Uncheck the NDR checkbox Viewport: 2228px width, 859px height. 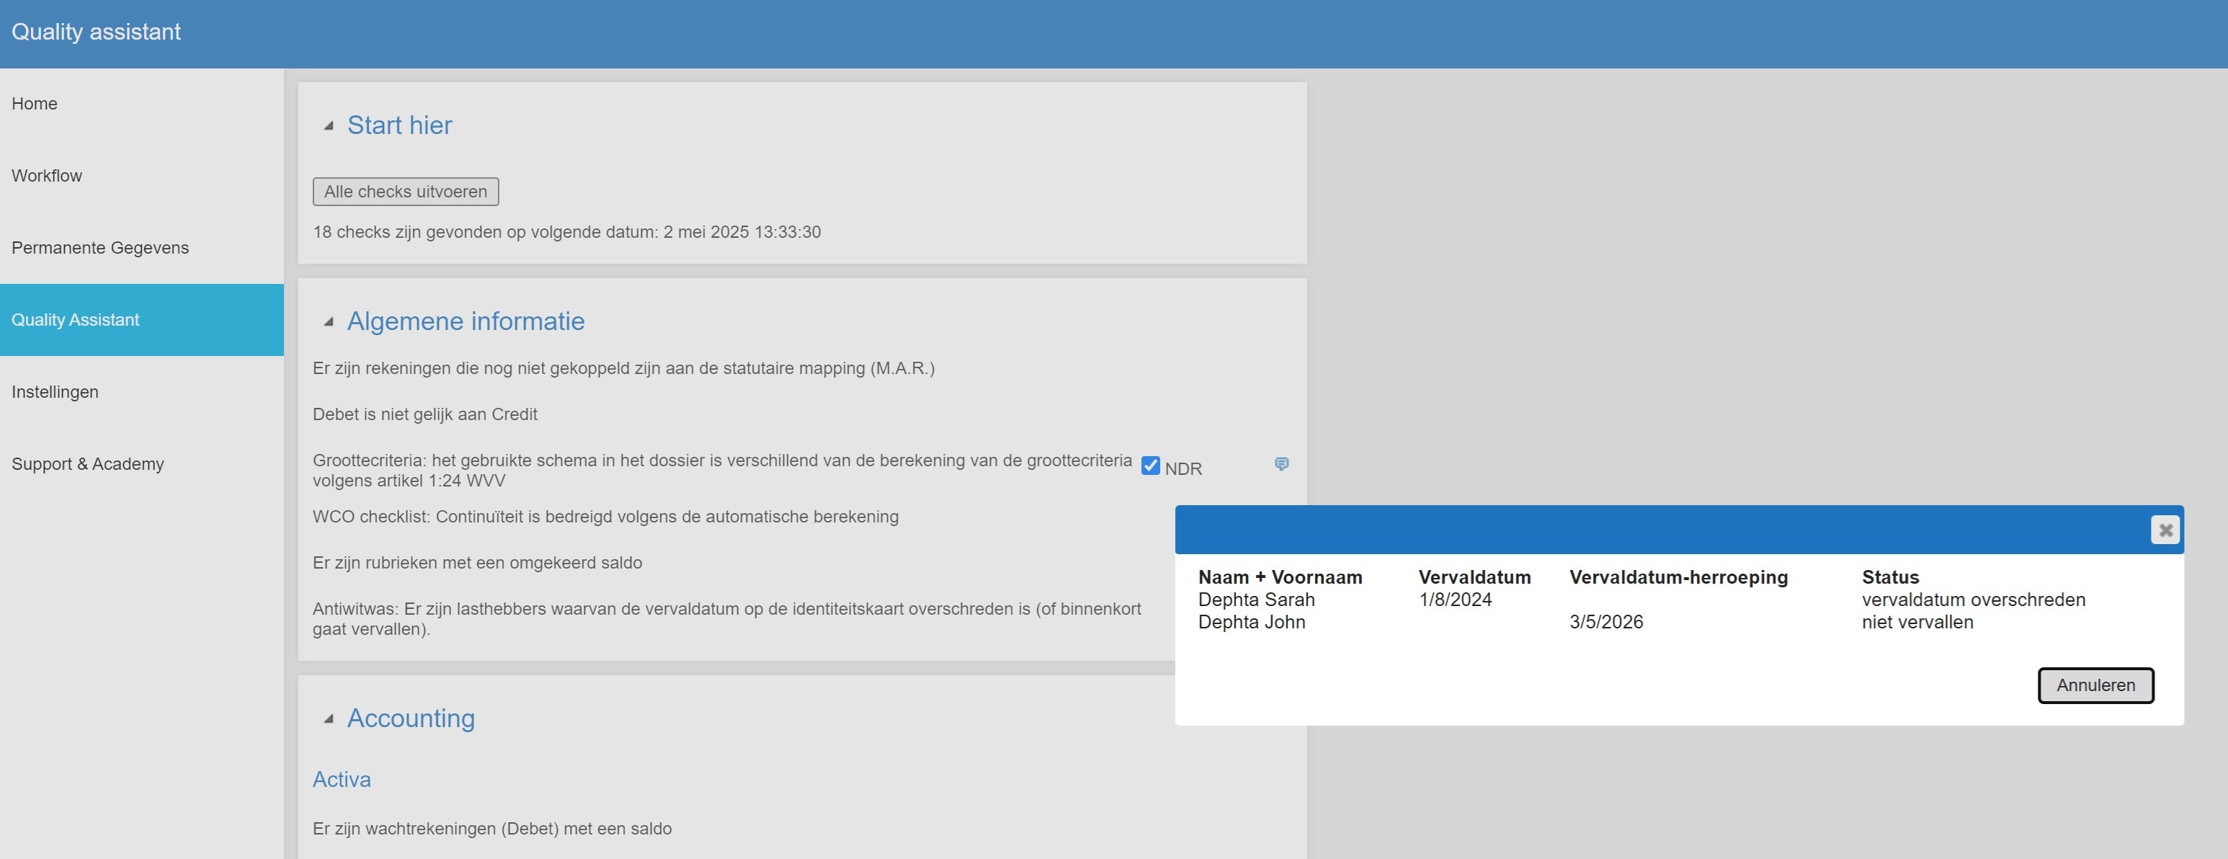click(1150, 466)
